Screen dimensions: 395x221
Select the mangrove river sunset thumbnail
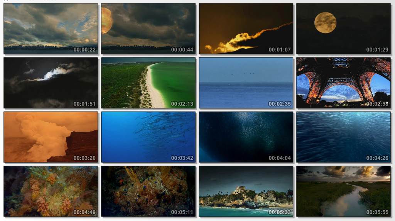(343, 191)
